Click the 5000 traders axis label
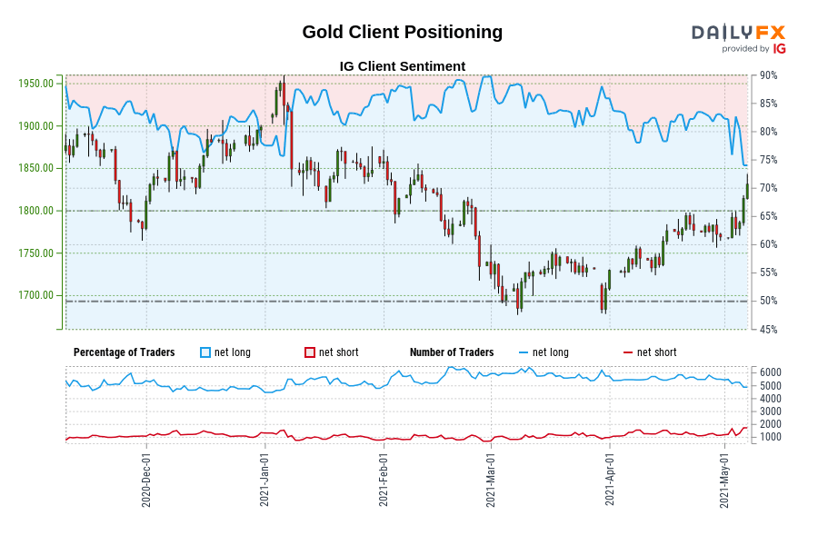Viewport: 818px width, 545px height. tap(771, 386)
